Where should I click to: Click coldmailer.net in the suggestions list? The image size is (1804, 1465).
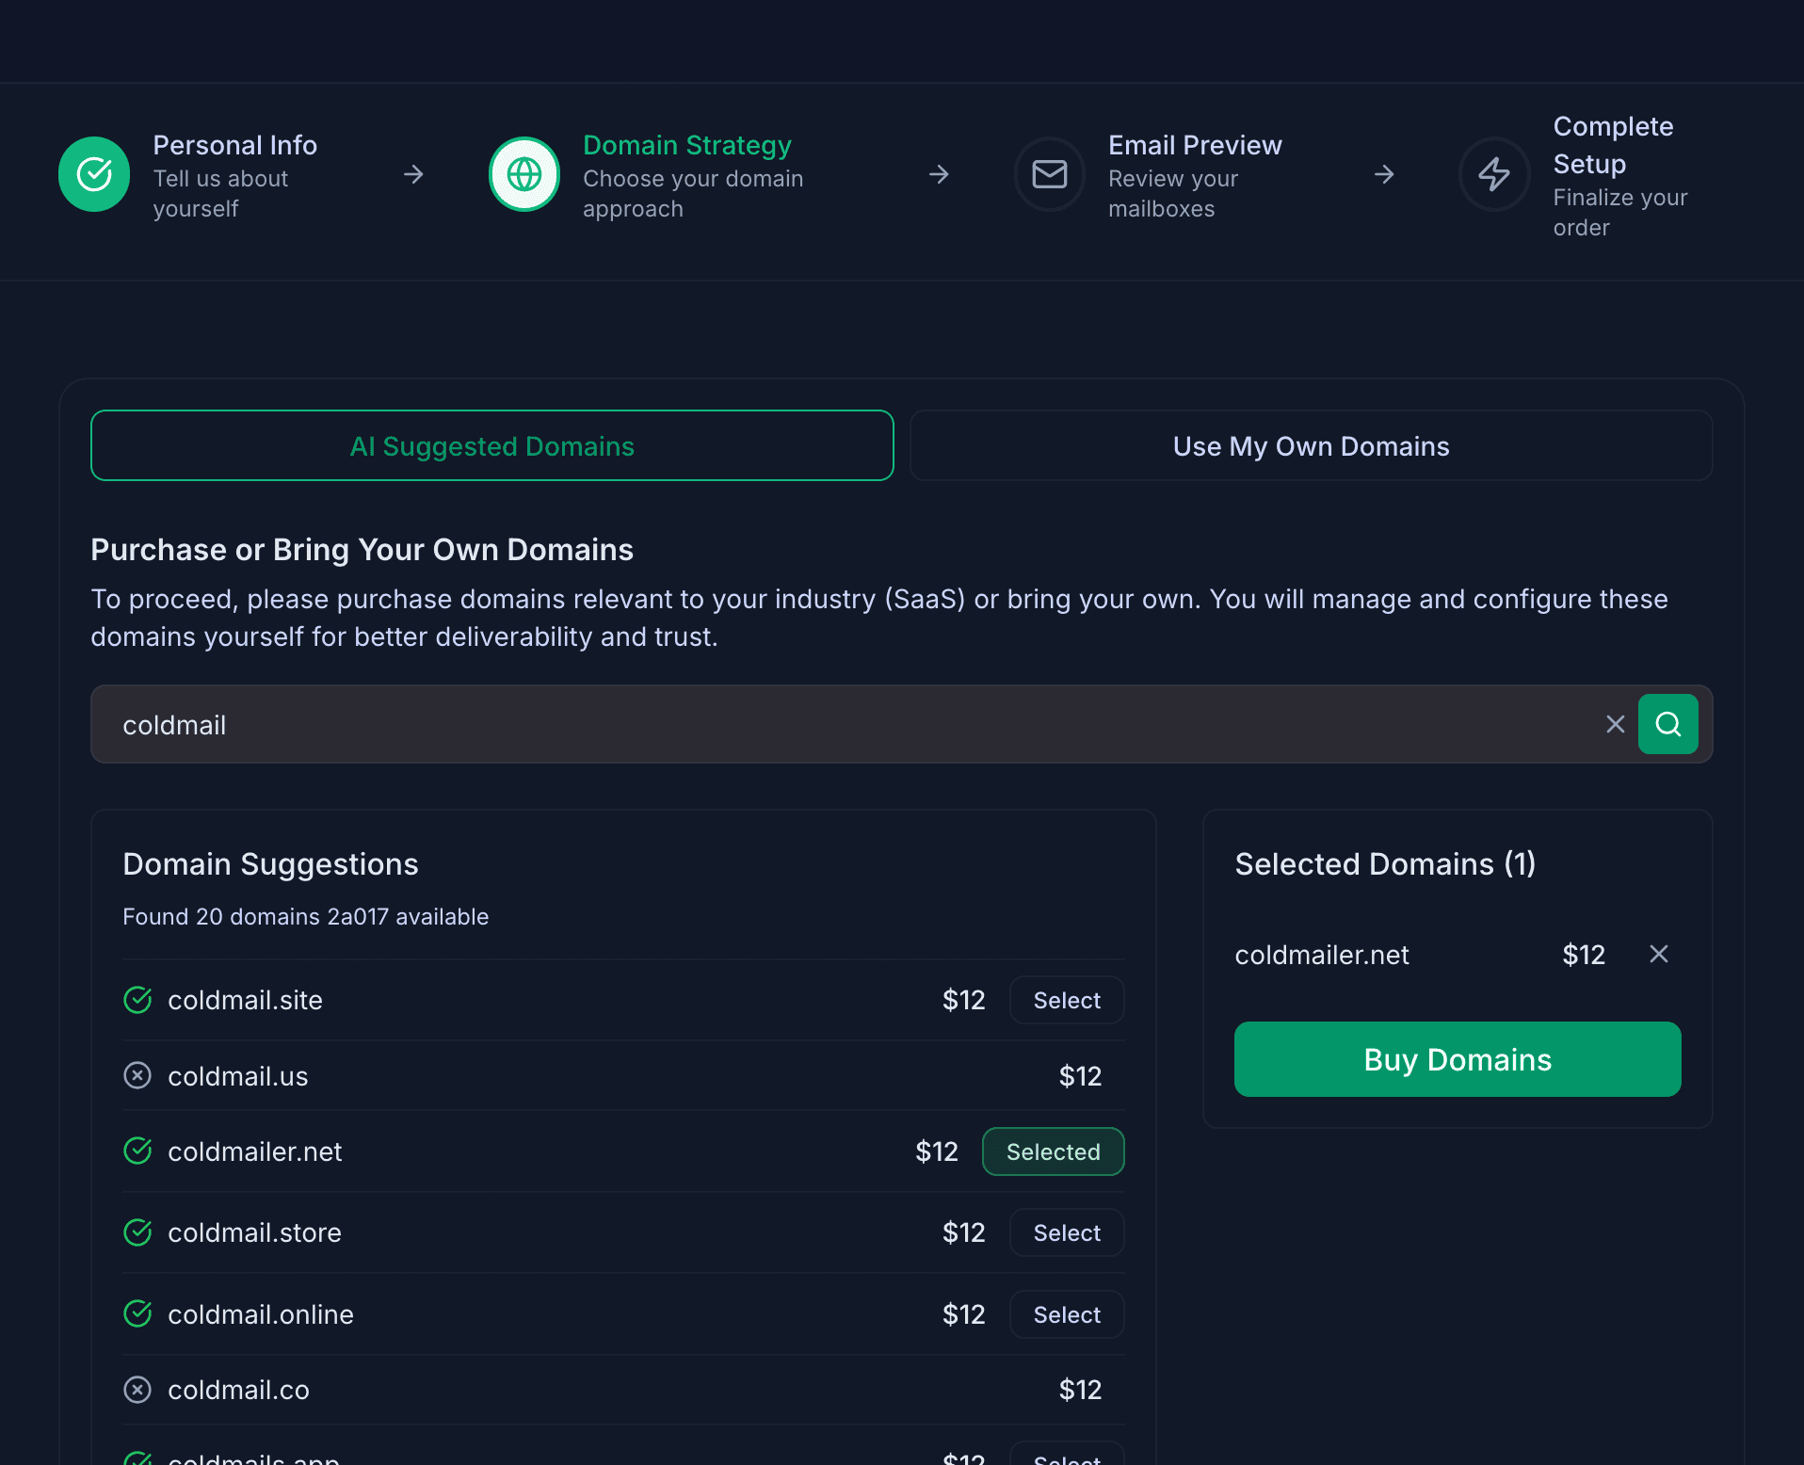(x=255, y=1151)
